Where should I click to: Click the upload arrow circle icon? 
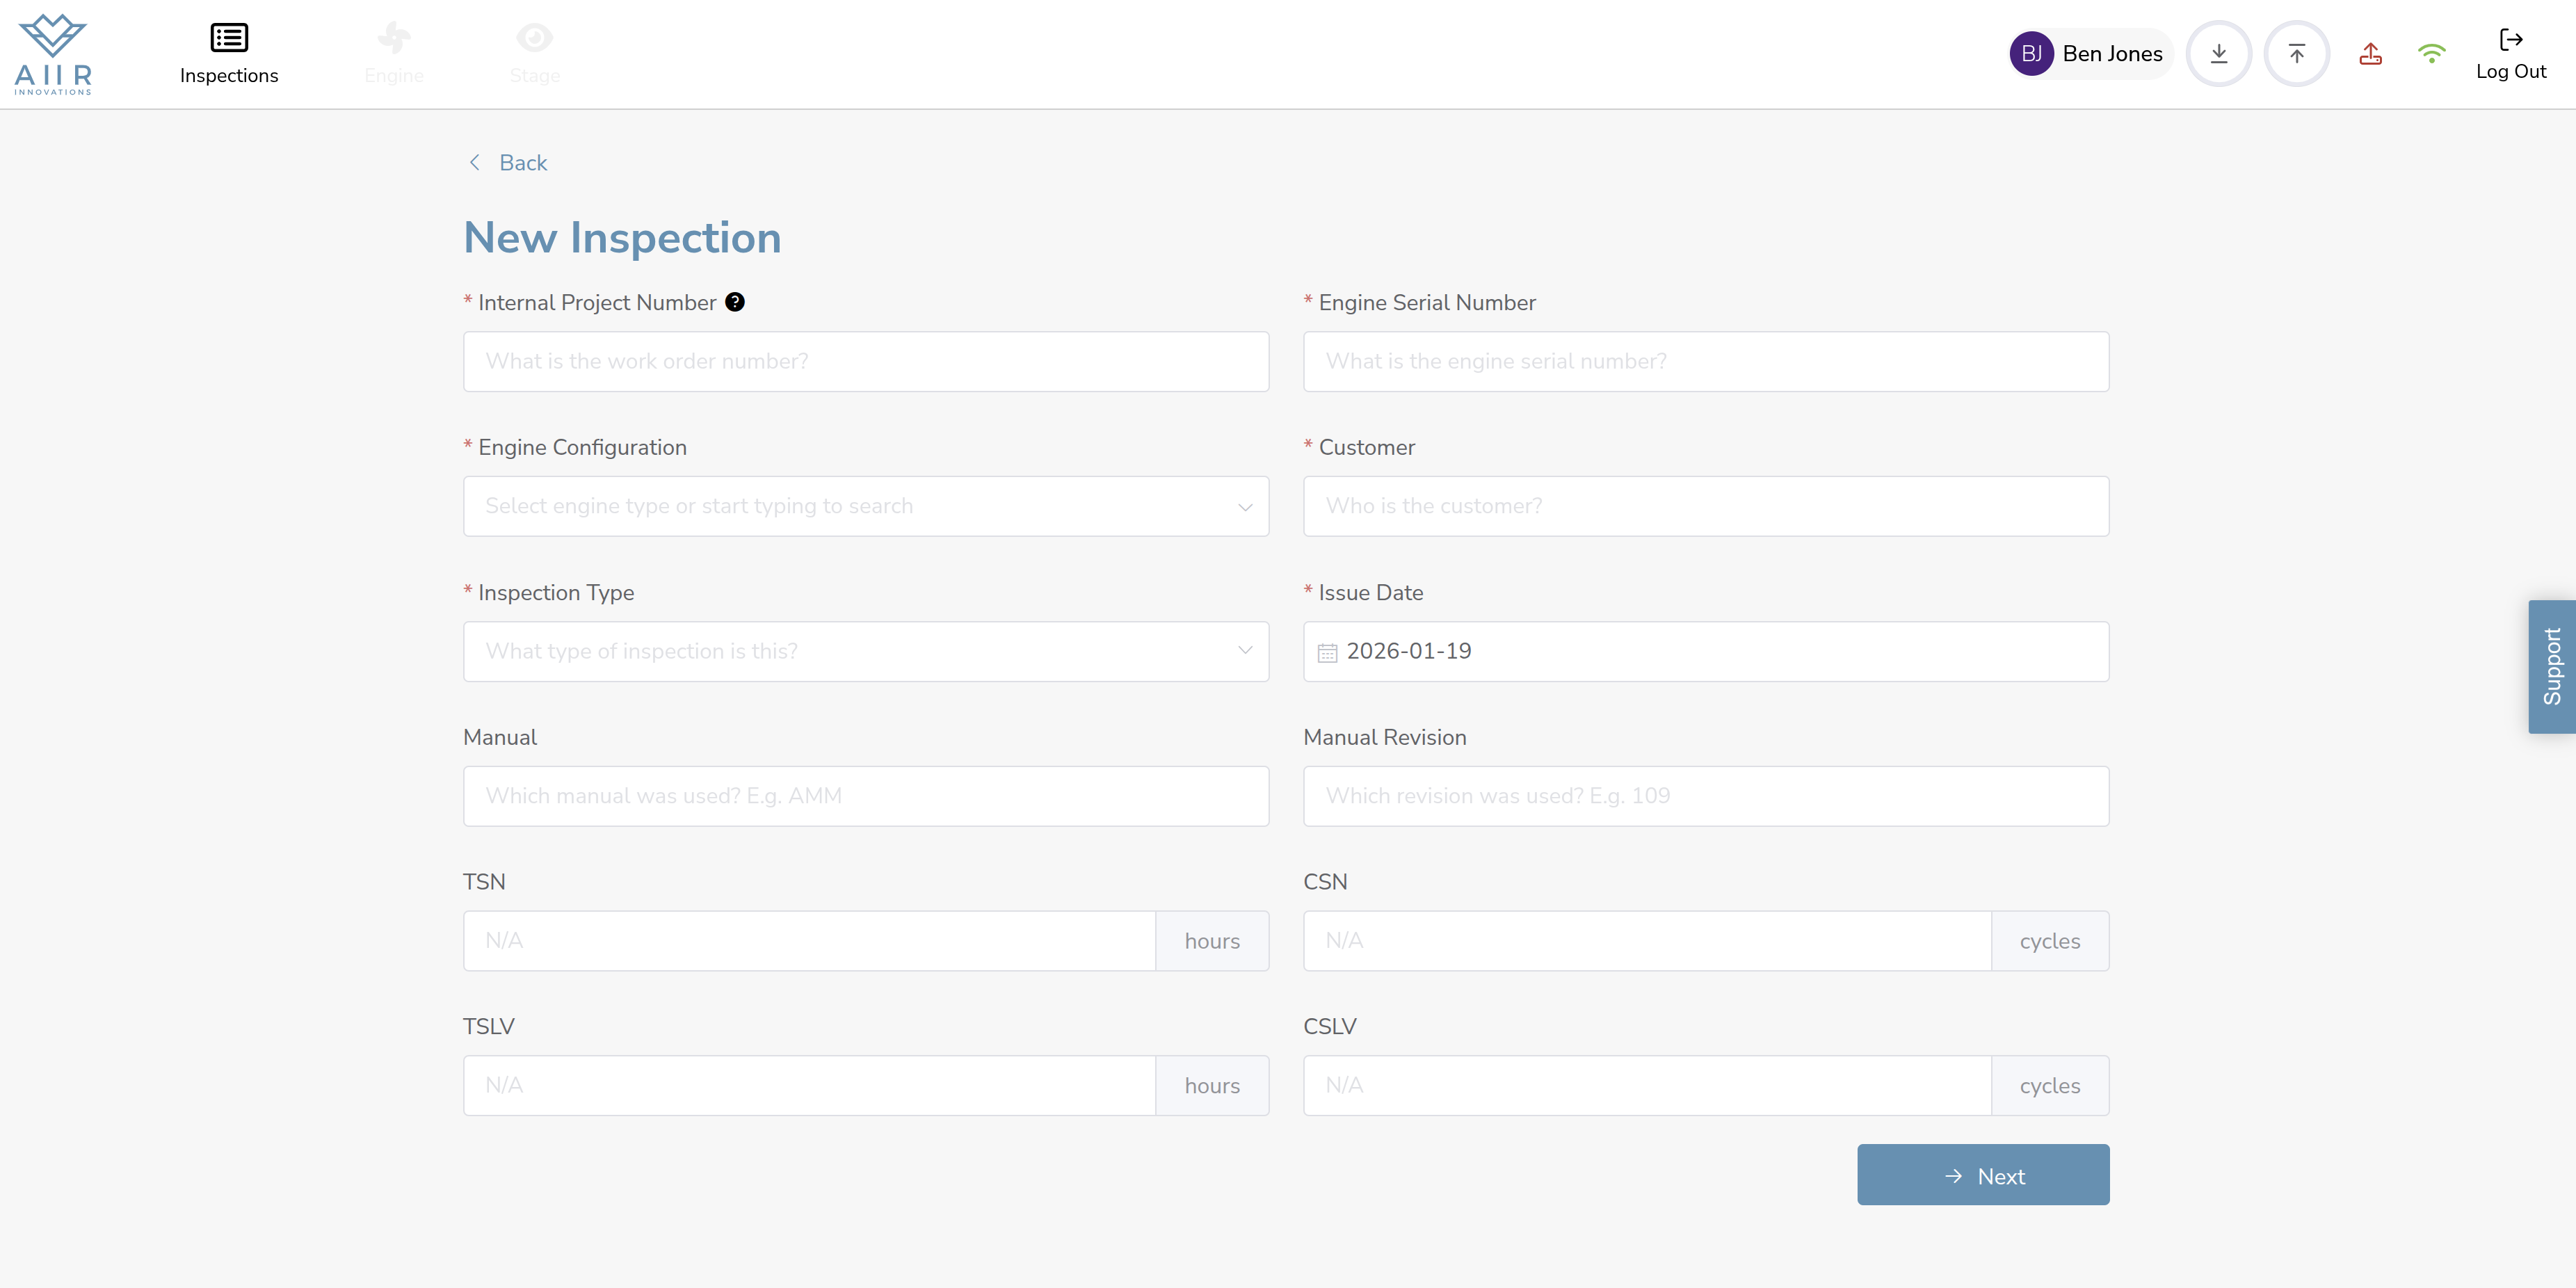(2296, 54)
